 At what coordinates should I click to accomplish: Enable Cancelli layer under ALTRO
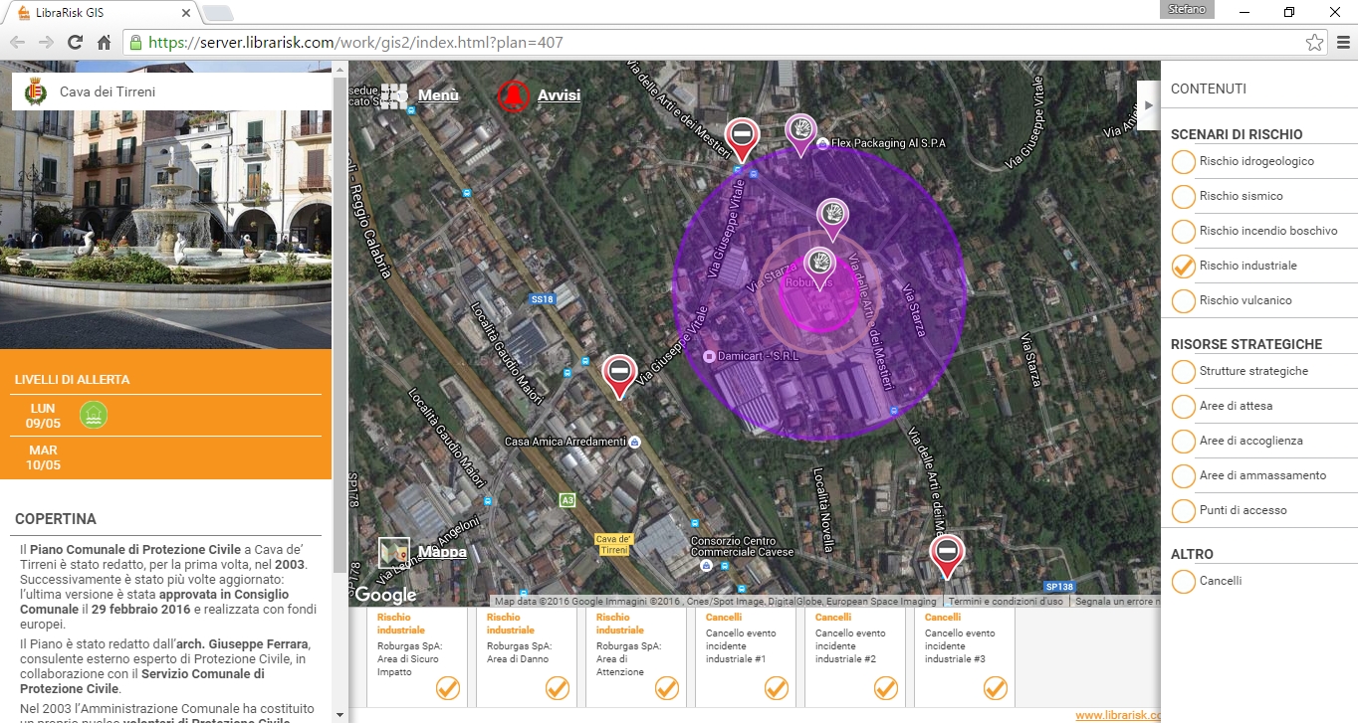[x=1183, y=582]
